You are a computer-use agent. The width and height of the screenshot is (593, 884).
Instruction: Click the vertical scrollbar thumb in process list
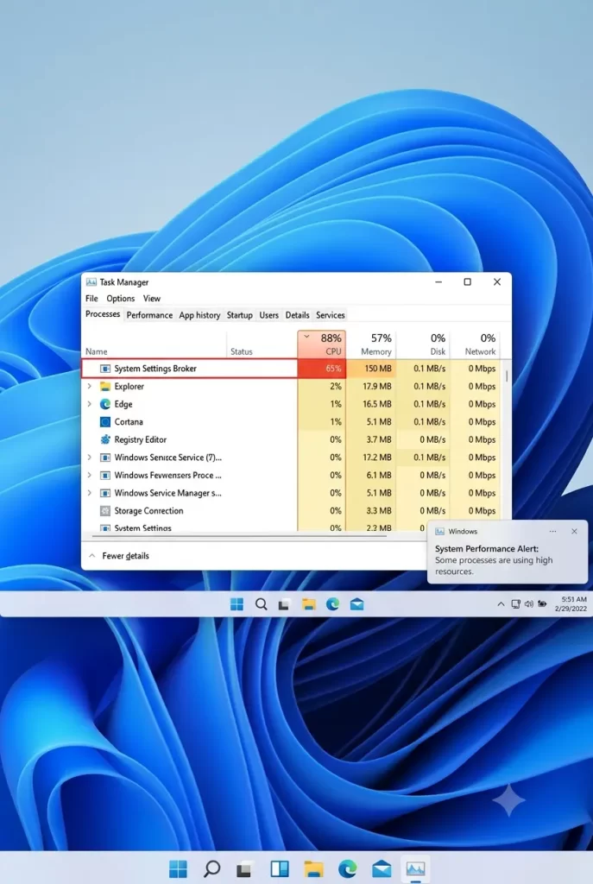click(507, 376)
